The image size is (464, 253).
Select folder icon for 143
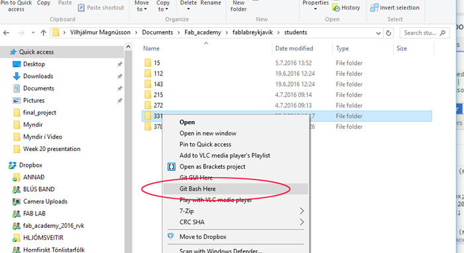click(x=148, y=84)
